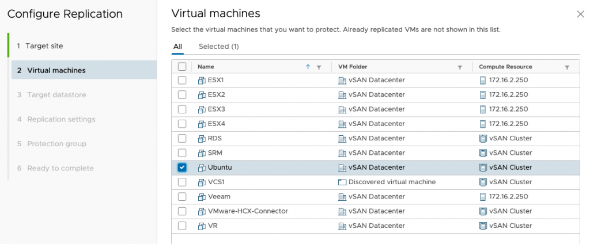The width and height of the screenshot is (590, 244).
Task: Click the Name column header
Action: pyautogui.click(x=206, y=67)
